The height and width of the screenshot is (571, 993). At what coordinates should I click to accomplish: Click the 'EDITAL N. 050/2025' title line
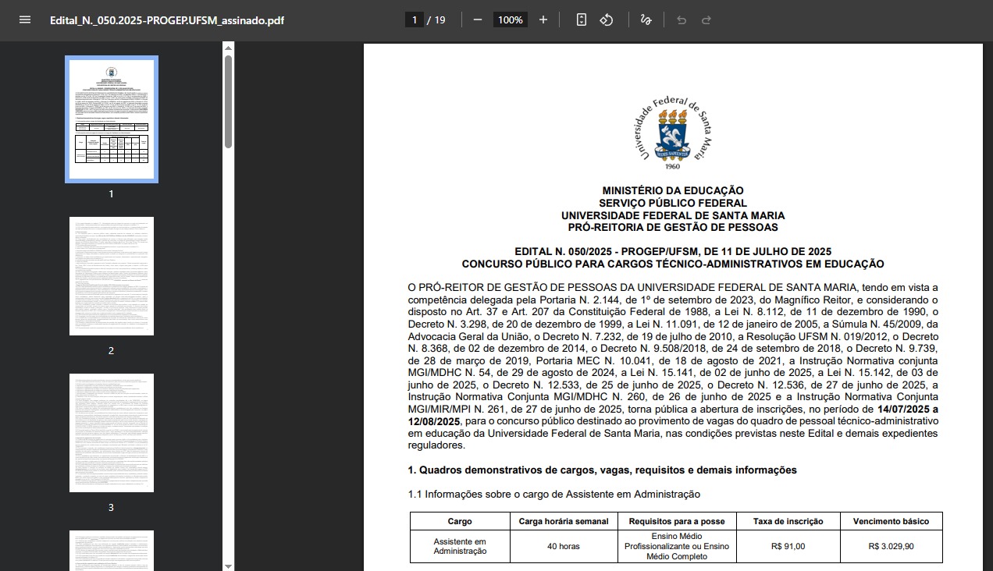[x=673, y=252]
